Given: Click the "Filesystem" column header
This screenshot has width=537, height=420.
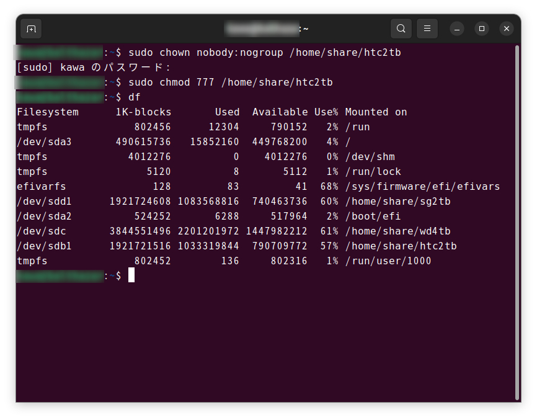Looking at the screenshot, I should (x=48, y=112).
